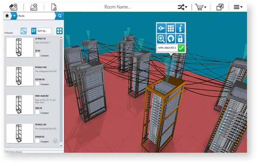The width and height of the screenshot is (257, 163).
Task: Click the compare scales icon
Action: [x=24, y=31]
